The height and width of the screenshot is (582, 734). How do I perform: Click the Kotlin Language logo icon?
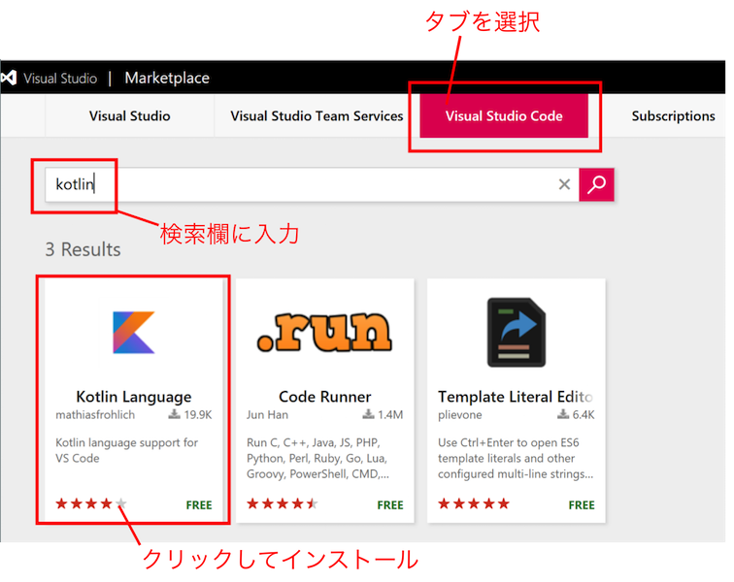click(x=134, y=332)
